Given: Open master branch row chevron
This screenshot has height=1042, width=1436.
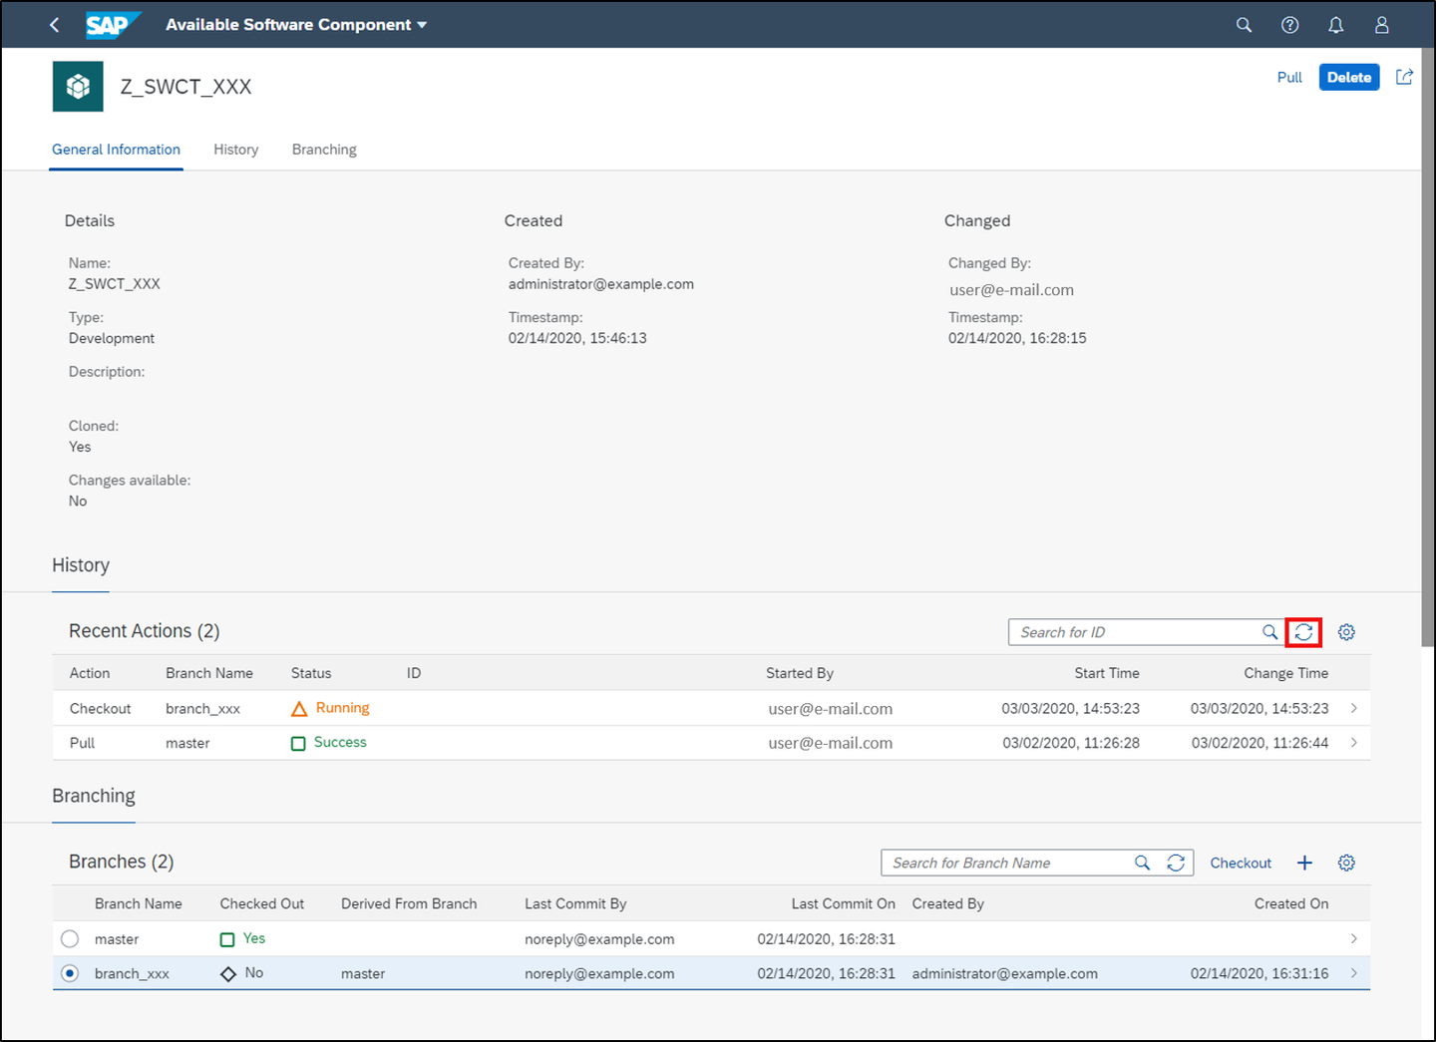Looking at the screenshot, I should 1353,938.
